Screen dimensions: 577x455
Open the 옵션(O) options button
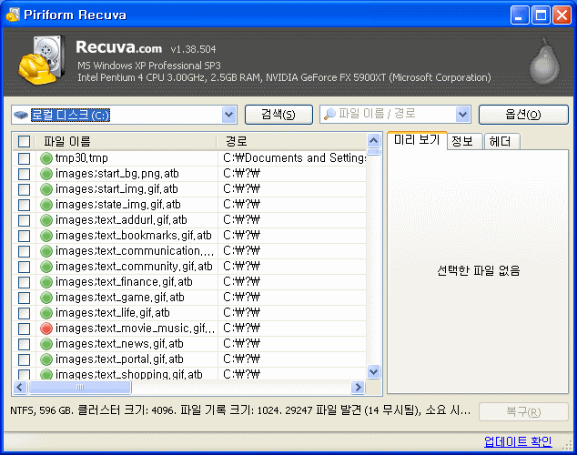(523, 115)
